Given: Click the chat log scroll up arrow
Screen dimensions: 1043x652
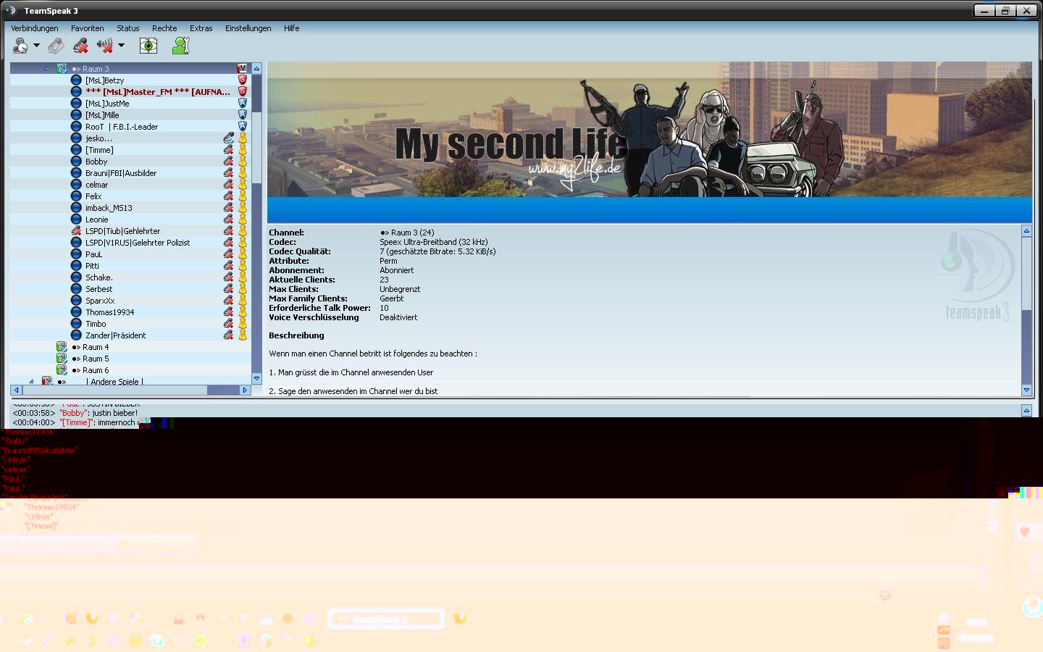Looking at the screenshot, I should tap(1026, 410).
